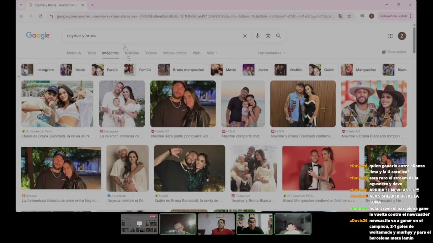Viewport: 433px width, 243px height.
Task: Switch to Modo IA tab
Action: click(74, 53)
